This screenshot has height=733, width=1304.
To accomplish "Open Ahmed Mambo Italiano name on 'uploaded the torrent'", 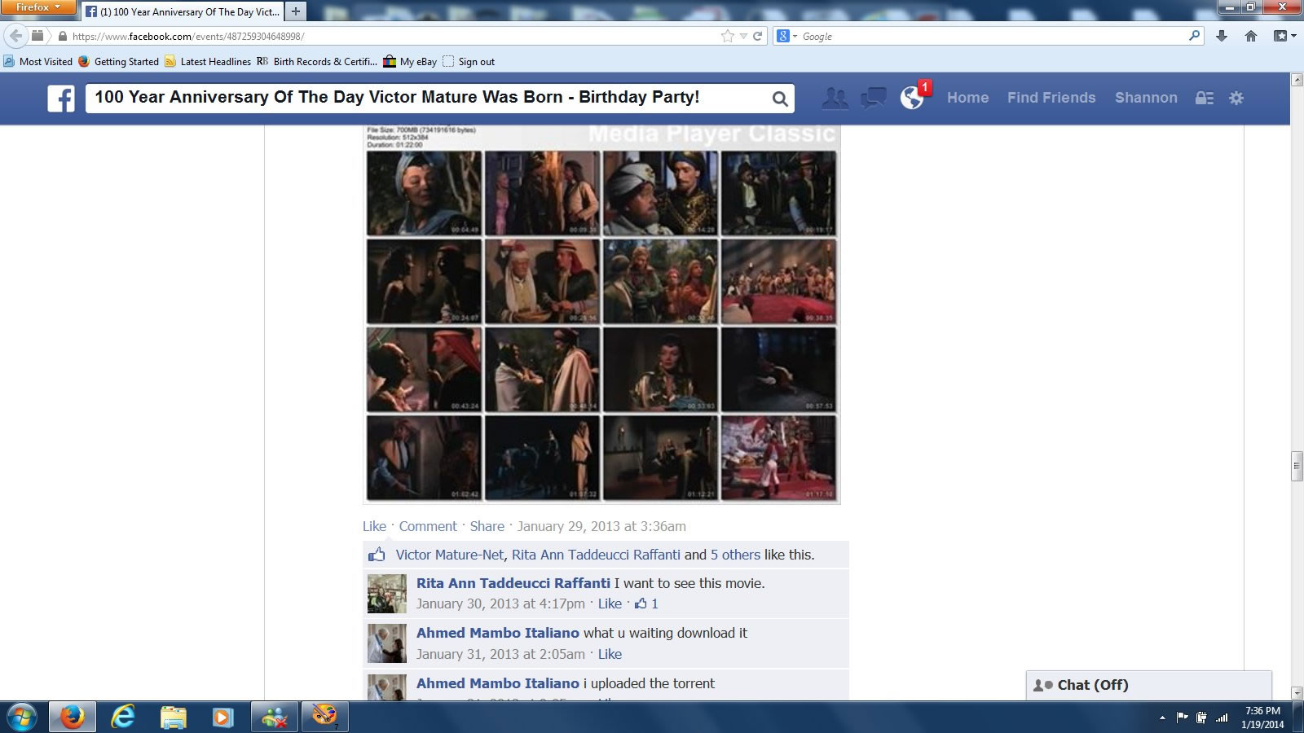I will pos(498,683).
